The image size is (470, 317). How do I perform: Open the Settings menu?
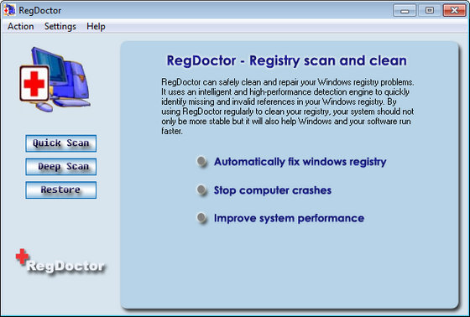pyautogui.click(x=60, y=26)
